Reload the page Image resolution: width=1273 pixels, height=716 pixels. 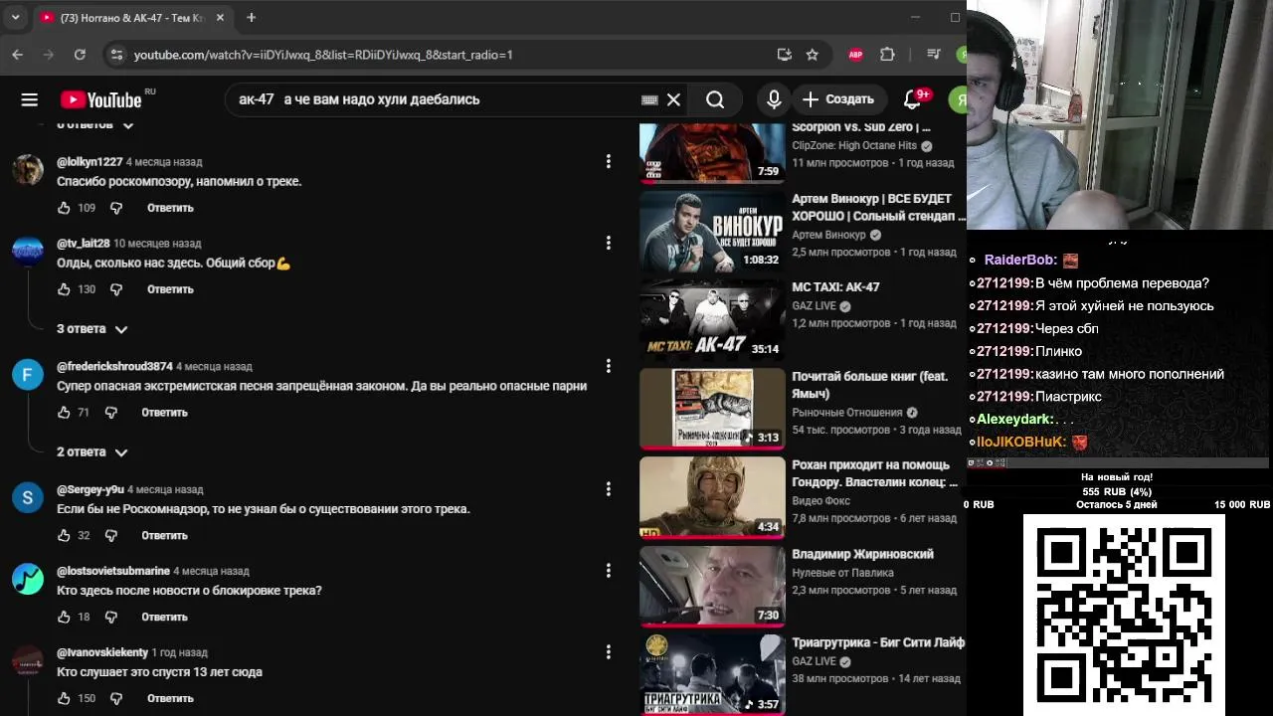(x=80, y=55)
